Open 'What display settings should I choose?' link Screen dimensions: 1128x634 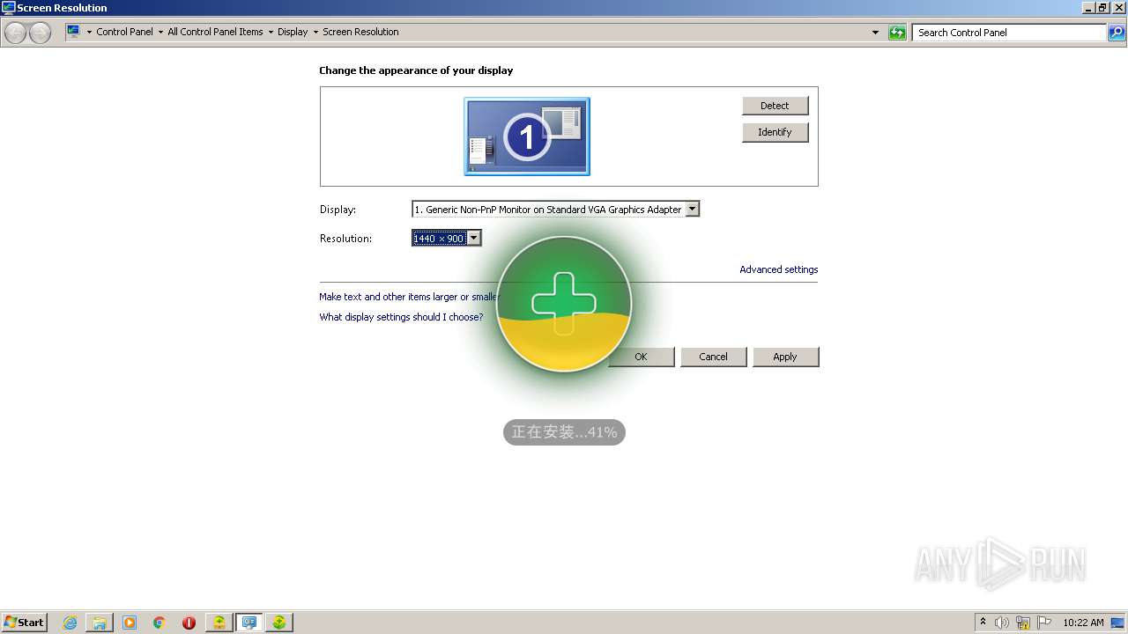pos(401,317)
